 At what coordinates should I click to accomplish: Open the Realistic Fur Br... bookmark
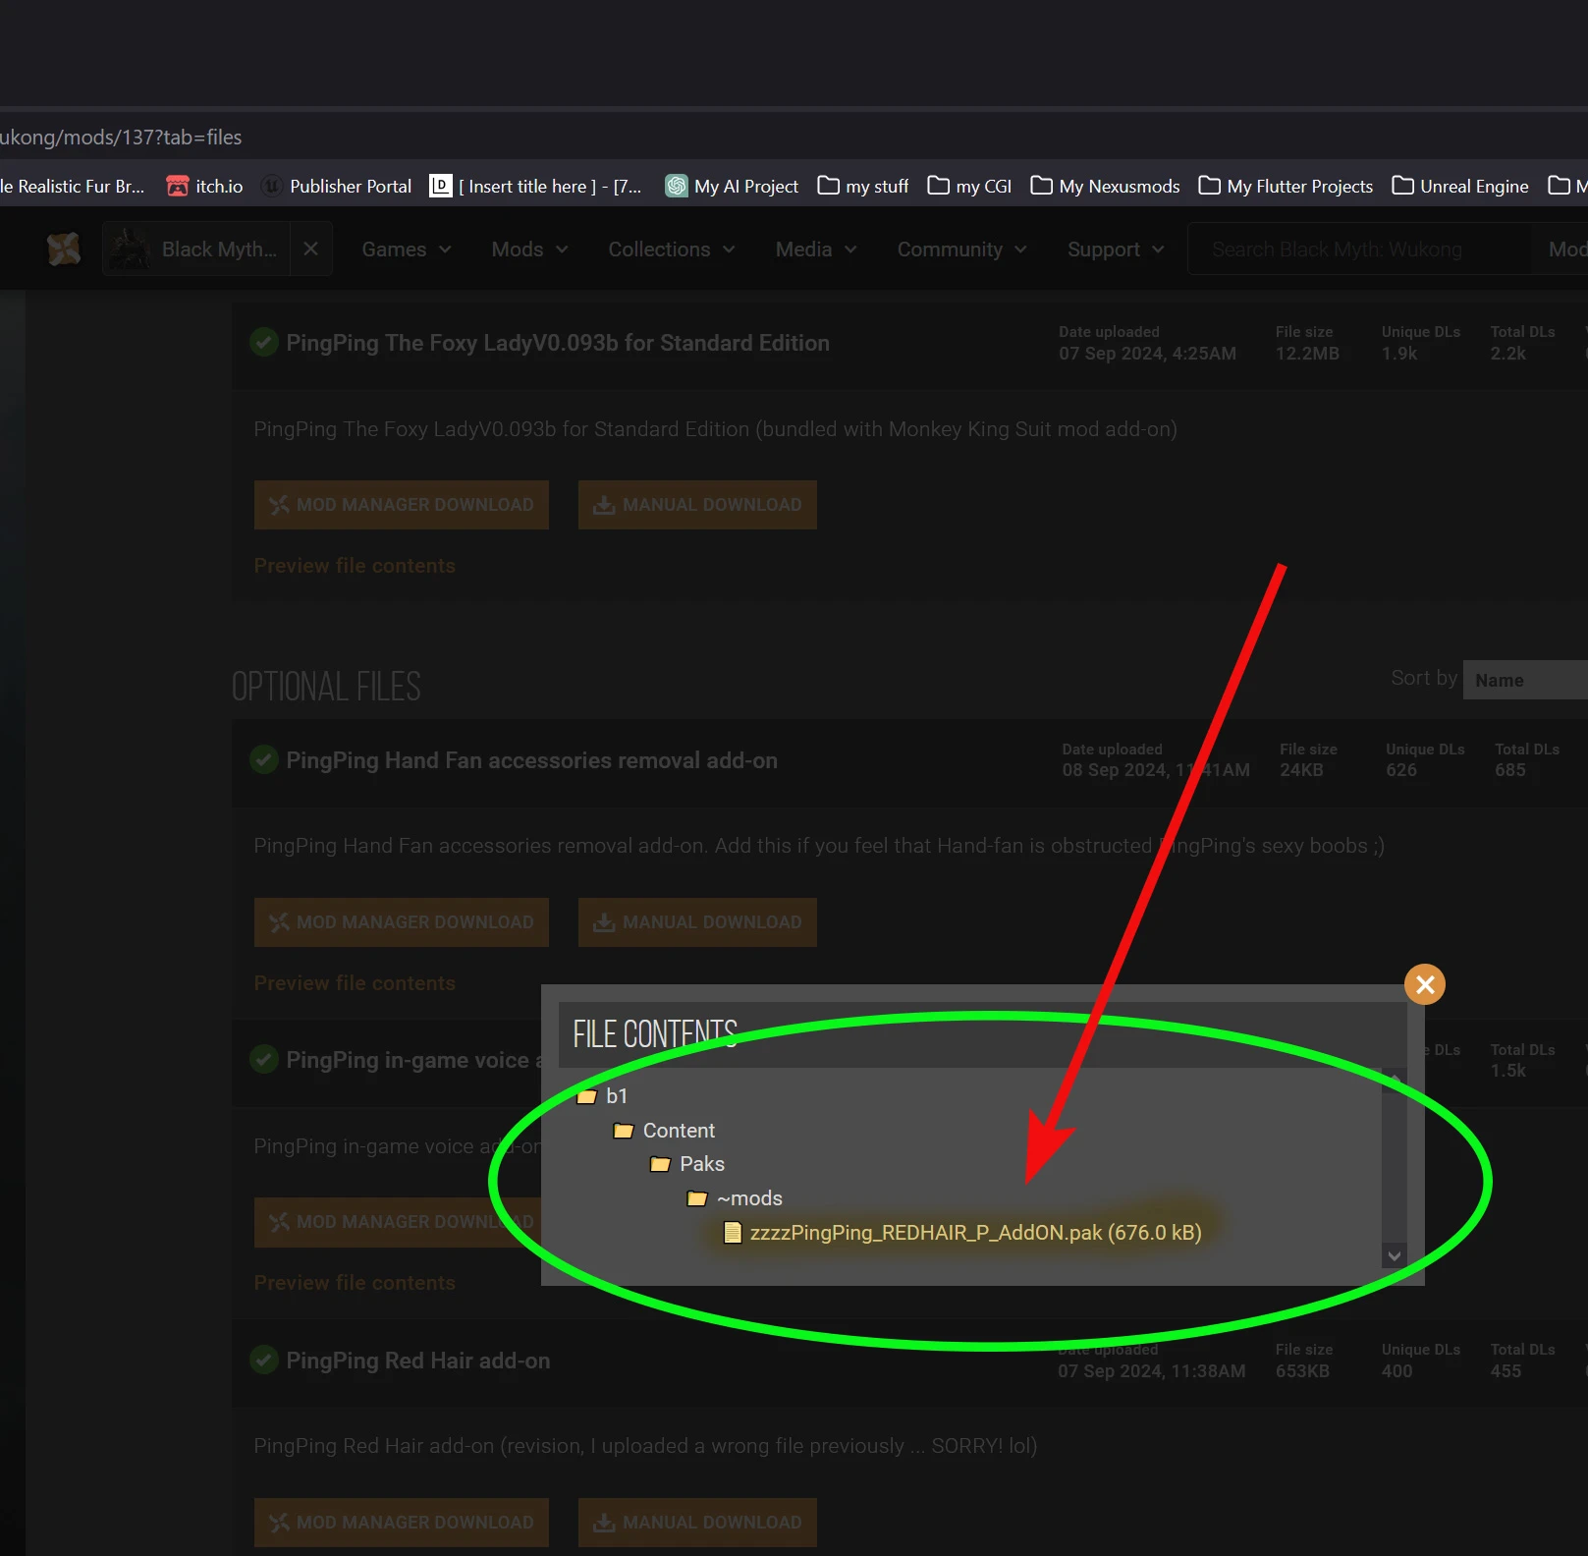coord(73,186)
